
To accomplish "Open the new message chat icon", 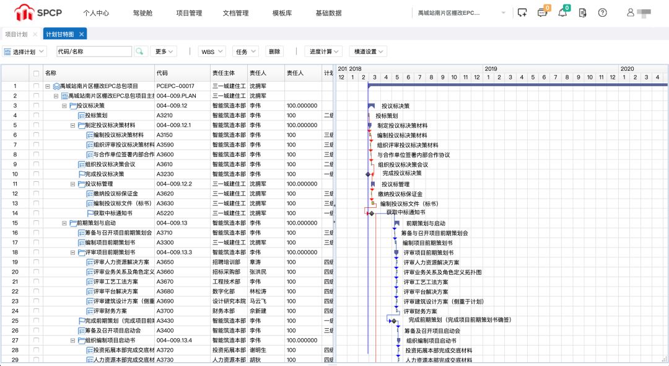I will click(x=522, y=13).
